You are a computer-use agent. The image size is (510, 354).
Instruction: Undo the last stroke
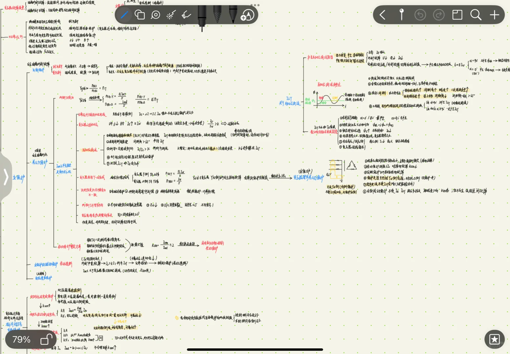pyautogui.click(x=420, y=15)
